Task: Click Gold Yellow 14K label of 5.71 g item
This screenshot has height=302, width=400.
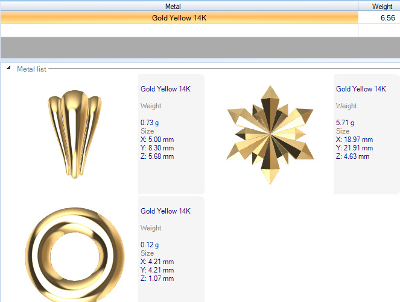Action: pyautogui.click(x=361, y=89)
